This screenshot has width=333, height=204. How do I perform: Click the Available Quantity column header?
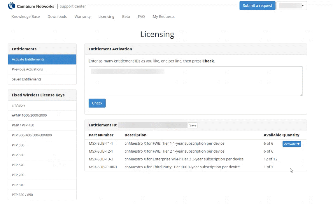click(x=281, y=135)
